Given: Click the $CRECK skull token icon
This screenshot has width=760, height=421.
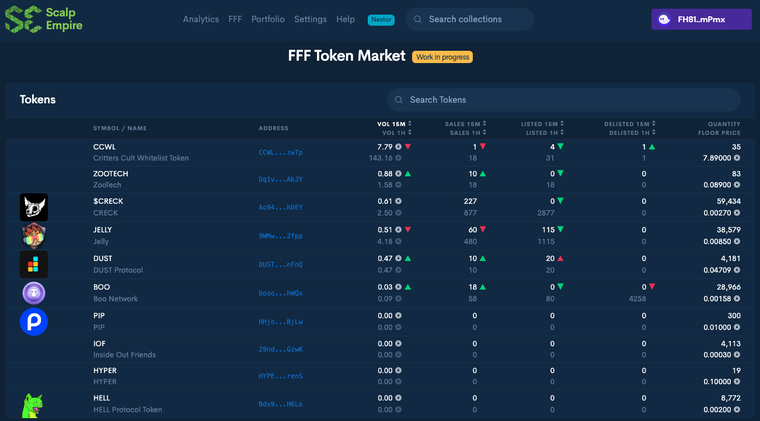Looking at the screenshot, I should point(33,207).
